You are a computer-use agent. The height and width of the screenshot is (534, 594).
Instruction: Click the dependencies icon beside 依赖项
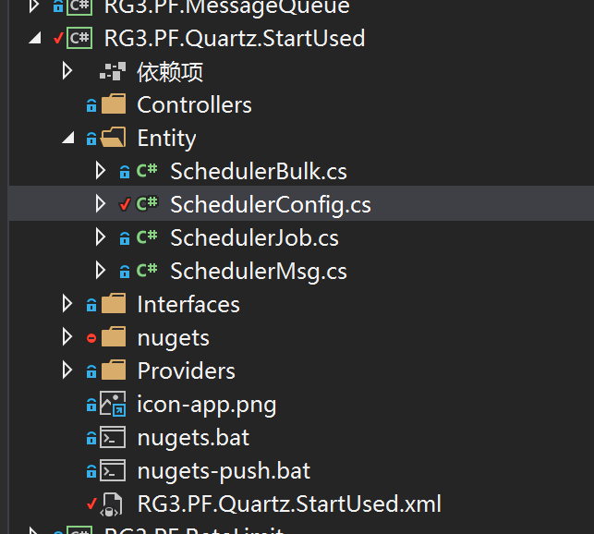click(x=113, y=71)
